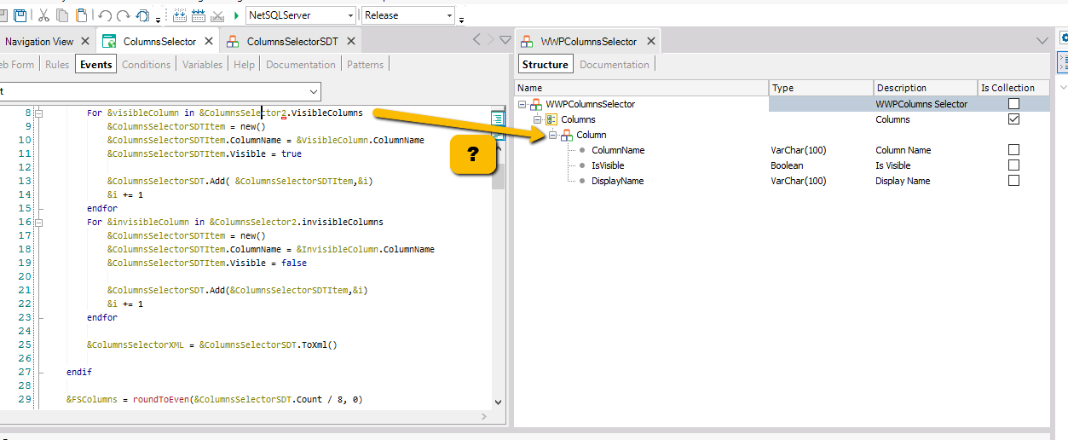Click the first build icon in toolbar
Screen dimensions: 1068x440
pyautogui.click(x=180, y=15)
